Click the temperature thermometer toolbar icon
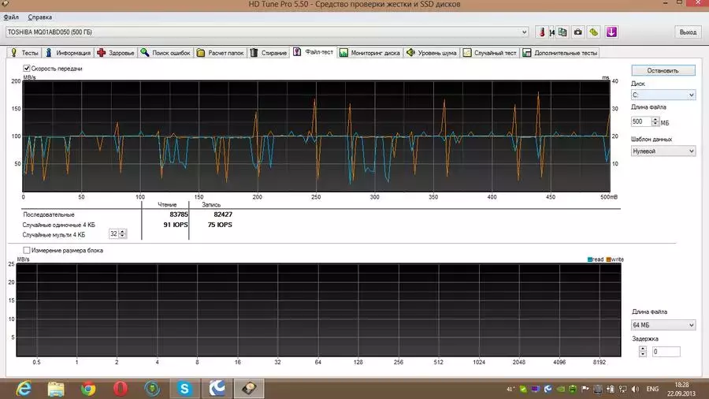 pos(542,32)
